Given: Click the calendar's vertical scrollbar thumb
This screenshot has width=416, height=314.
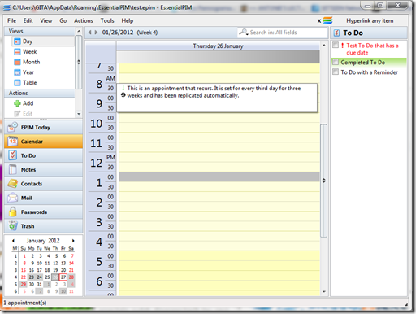Looking at the screenshot, I should (x=324, y=181).
